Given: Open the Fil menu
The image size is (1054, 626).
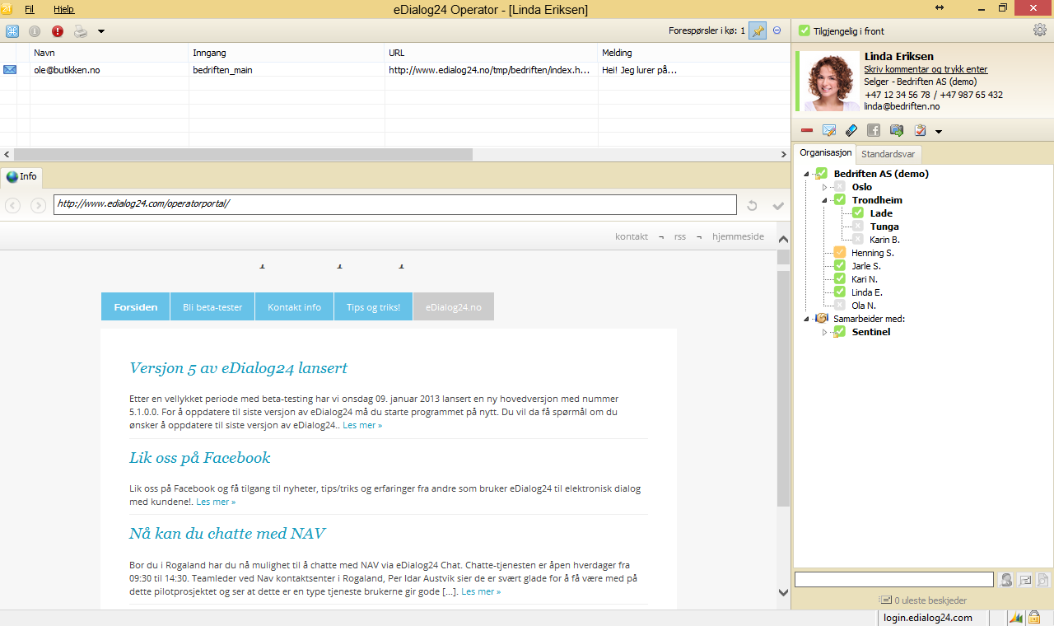Looking at the screenshot, I should pyautogui.click(x=30, y=9).
